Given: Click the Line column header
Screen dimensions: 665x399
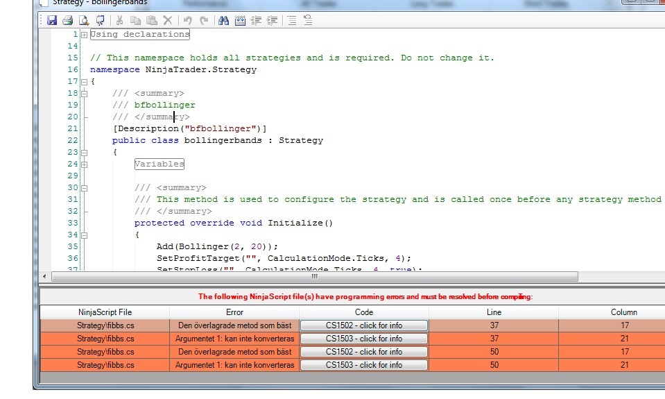Looking at the screenshot, I should click(x=494, y=312).
